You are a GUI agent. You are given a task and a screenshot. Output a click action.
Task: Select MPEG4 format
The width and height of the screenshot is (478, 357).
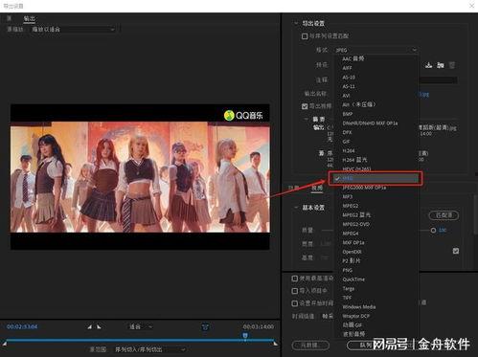(x=351, y=234)
